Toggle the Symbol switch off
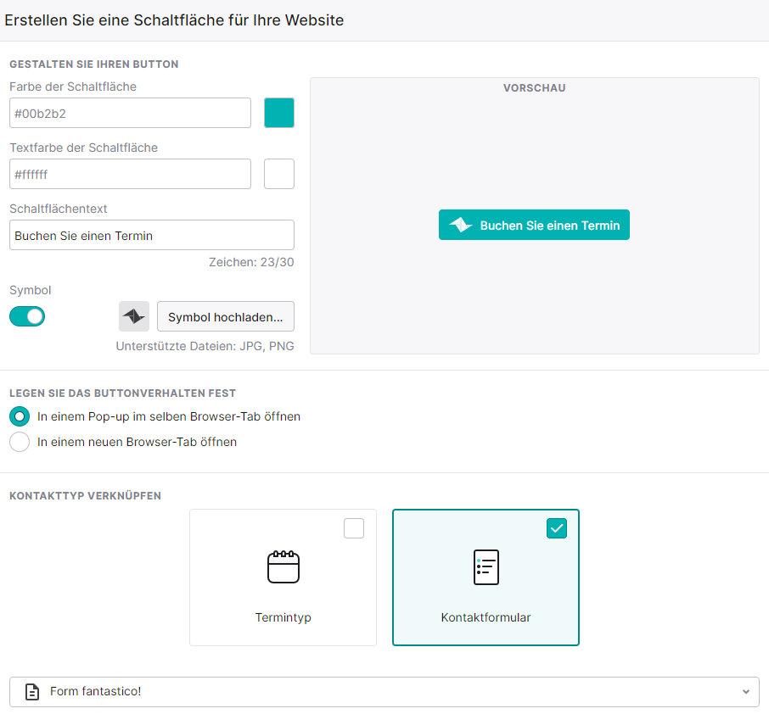 click(27, 316)
